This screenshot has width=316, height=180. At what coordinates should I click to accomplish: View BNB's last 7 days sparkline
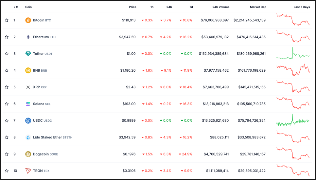[293, 70]
